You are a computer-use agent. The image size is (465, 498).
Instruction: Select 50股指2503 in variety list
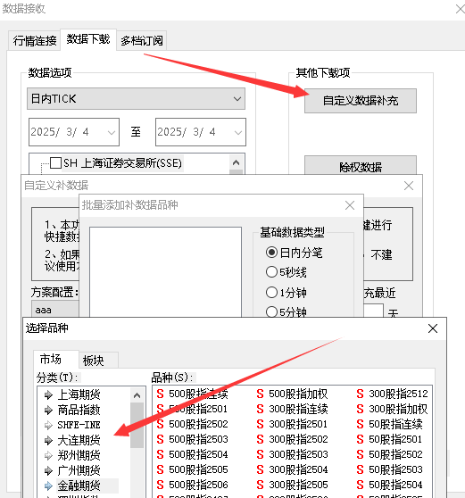395,469
